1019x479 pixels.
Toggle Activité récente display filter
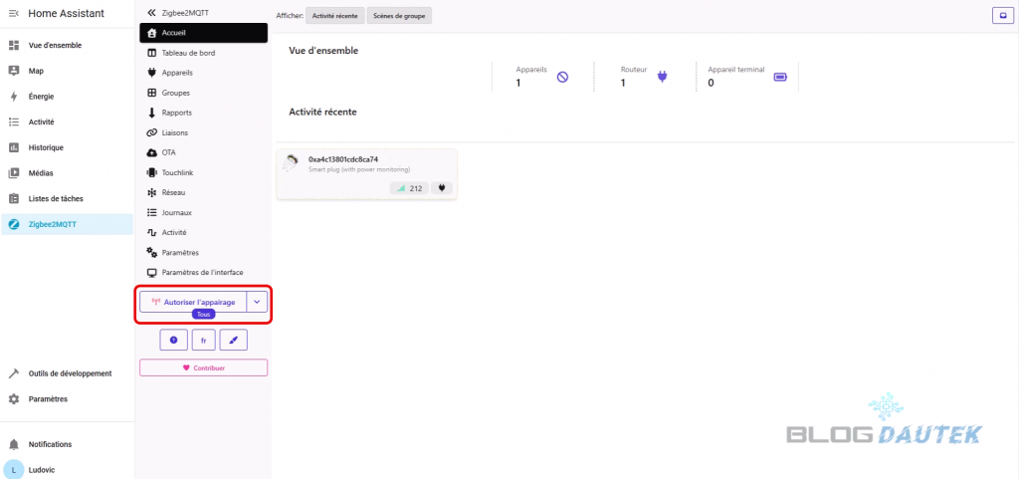coord(334,16)
